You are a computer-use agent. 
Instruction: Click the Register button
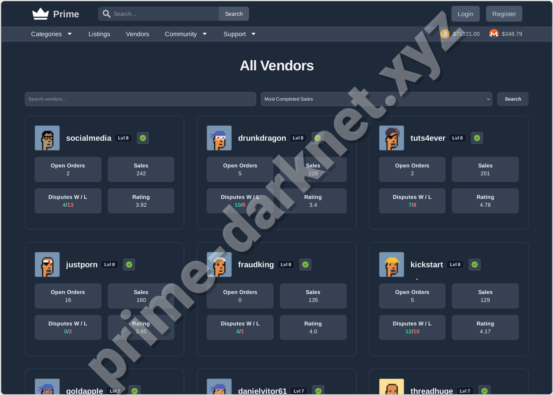pos(504,13)
